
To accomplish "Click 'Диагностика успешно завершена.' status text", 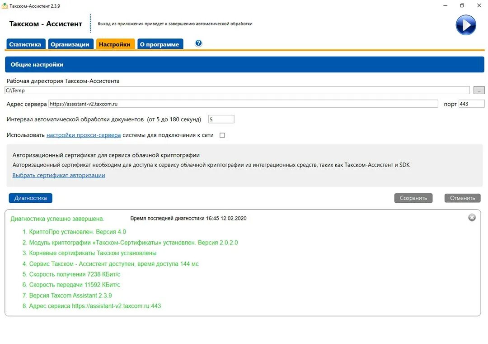I will point(57,219).
